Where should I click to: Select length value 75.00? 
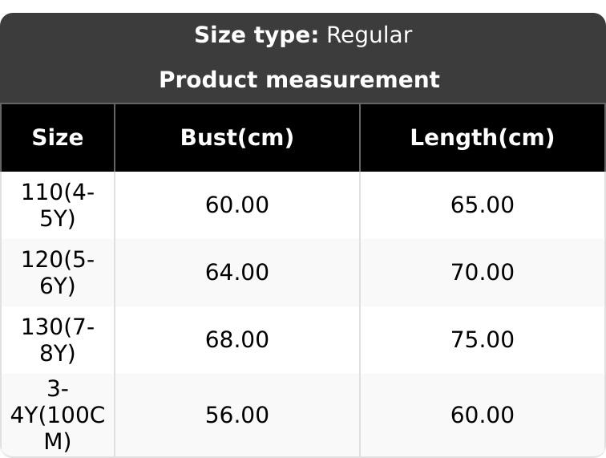(x=483, y=340)
